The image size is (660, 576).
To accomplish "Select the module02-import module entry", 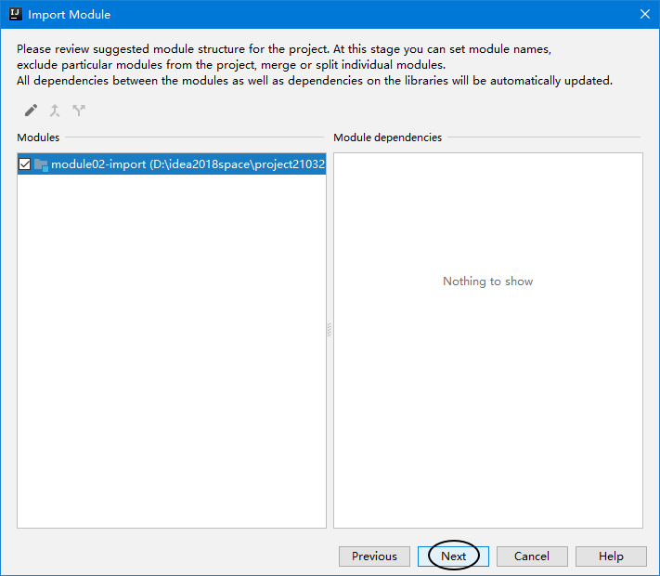I will point(186,164).
